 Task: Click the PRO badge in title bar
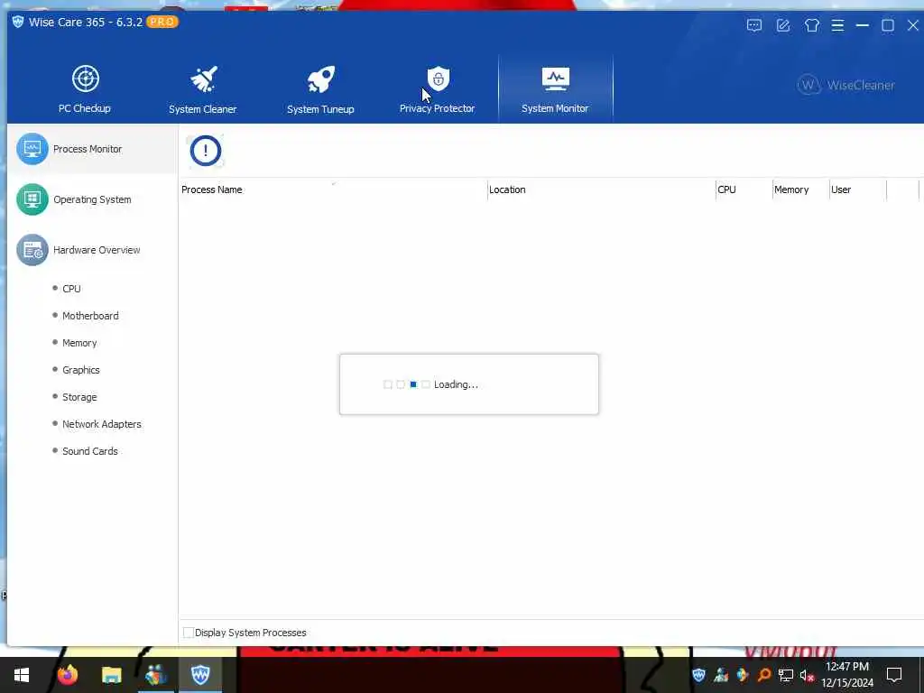pyautogui.click(x=162, y=22)
